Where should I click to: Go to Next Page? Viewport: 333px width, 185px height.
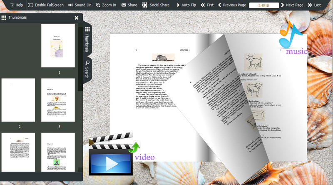[292, 5]
